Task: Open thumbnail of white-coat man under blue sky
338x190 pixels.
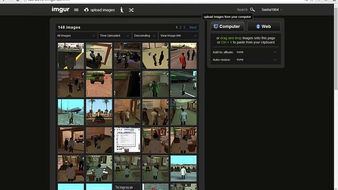Action: [x=183, y=168]
